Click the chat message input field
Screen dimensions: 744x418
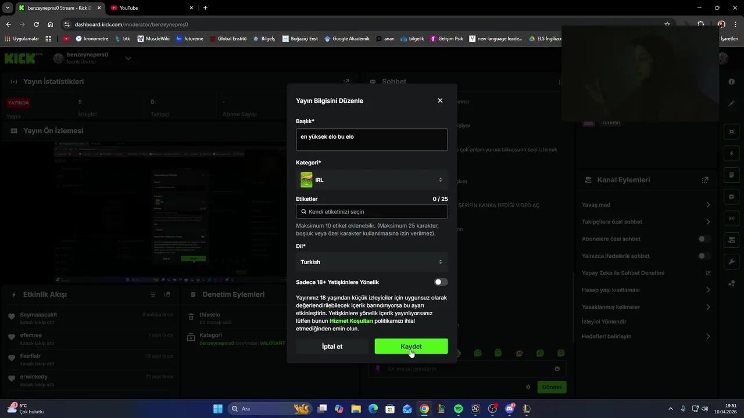tap(467, 369)
